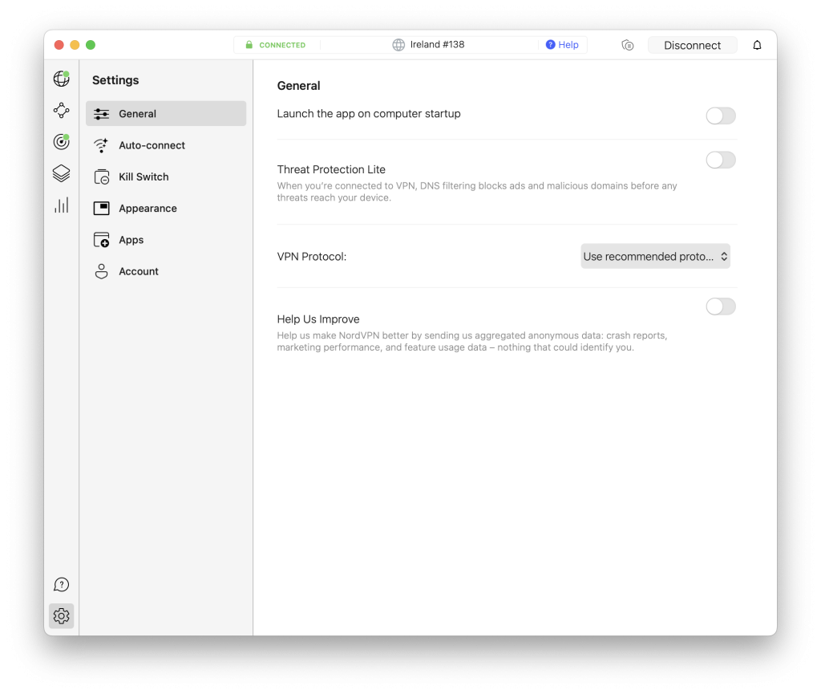Click the VPN Protocol: label
This screenshot has height=694, width=821.
click(312, 257)
